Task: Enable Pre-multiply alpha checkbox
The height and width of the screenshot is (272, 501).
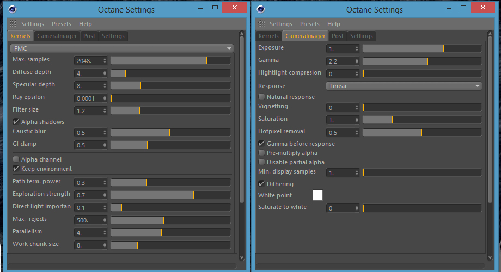Action: pyautogui.click(x=261, y=153)
